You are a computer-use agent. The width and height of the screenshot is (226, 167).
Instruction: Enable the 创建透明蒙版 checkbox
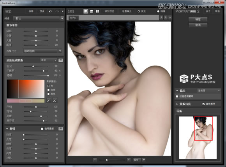click(x=177, y=96)
